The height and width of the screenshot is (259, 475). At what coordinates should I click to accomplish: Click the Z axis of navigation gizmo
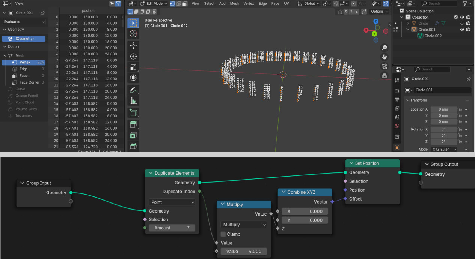tap(376, 22)
